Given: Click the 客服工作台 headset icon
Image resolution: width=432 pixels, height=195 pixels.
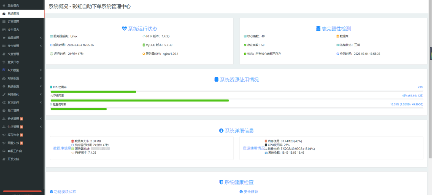Looking at the screenshot, I should pos(4,151).
